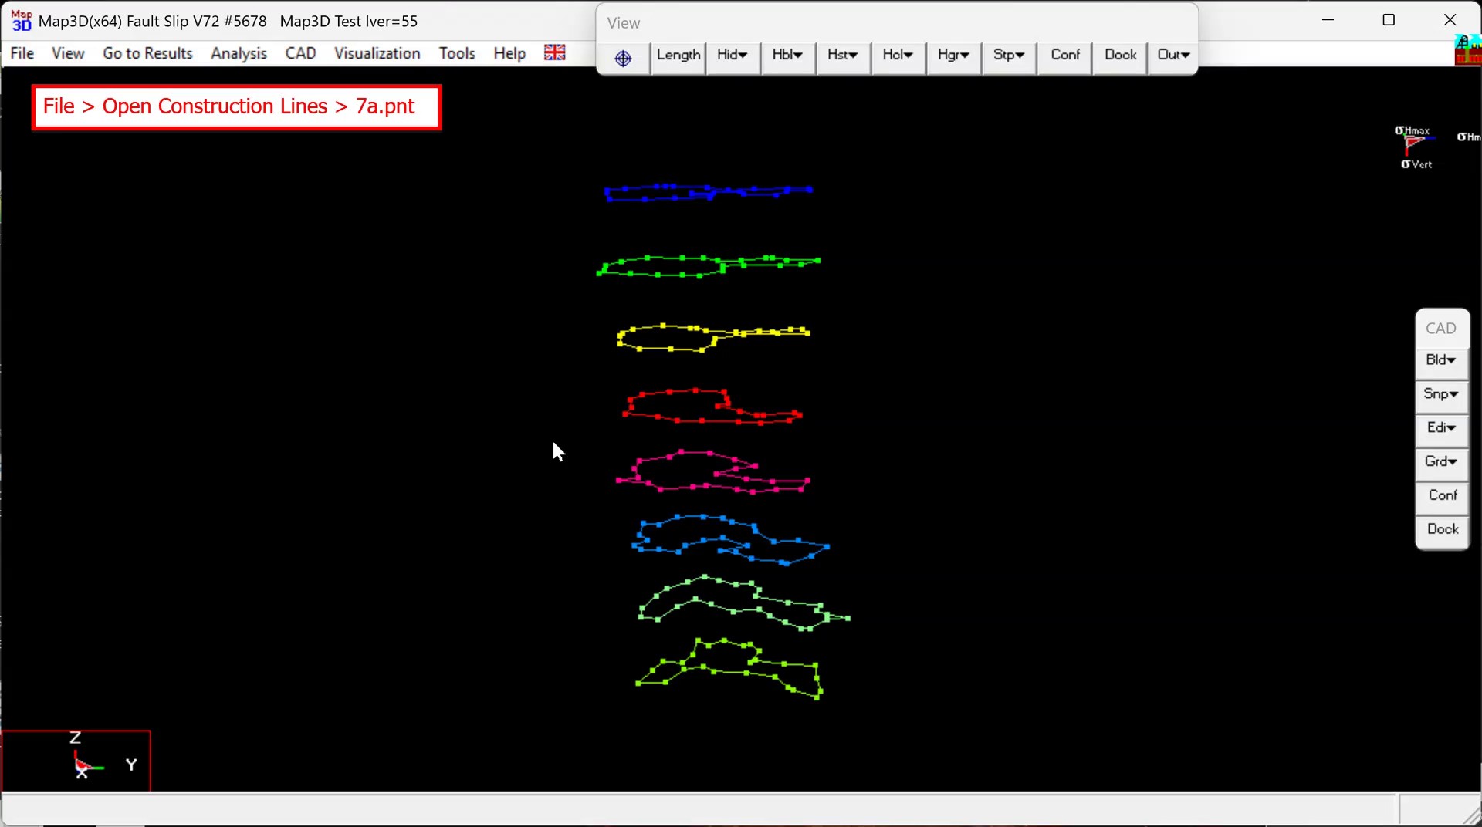Open the Hid dropdown in View toolbar
The height and width of the screenshot is (827, 1482).
pyautogui.click(x=732, y=56)
